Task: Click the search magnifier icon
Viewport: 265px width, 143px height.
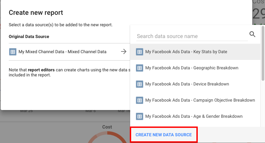Action: (x=252, y=34)
